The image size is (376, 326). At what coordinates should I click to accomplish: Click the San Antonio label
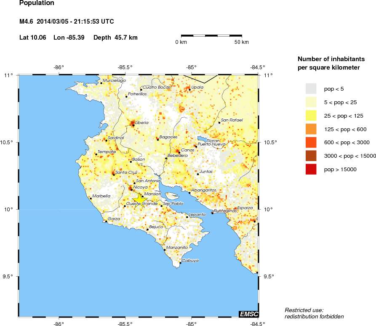[x=148, y=181]
